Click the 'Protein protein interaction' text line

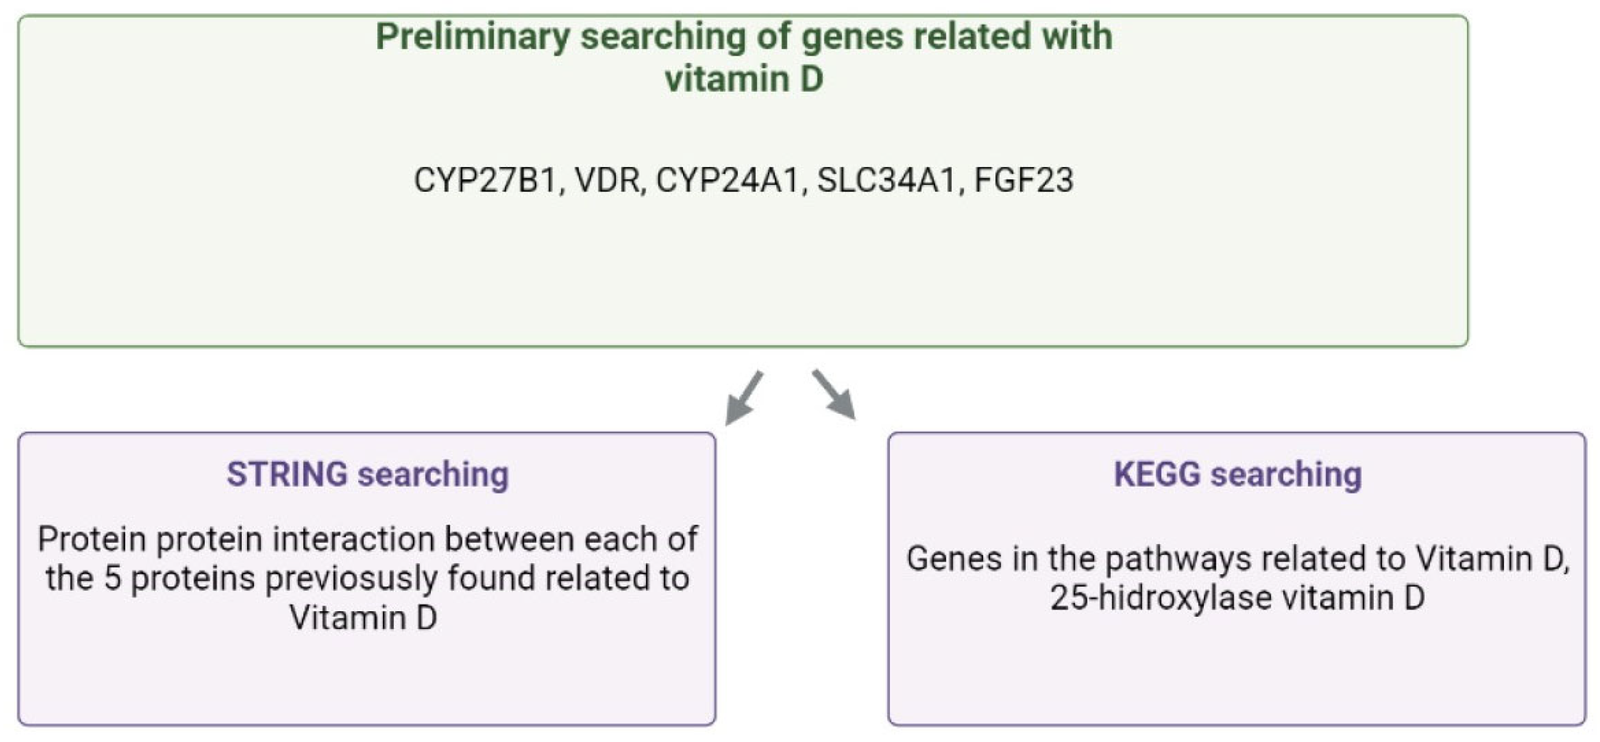pos(367,539)
